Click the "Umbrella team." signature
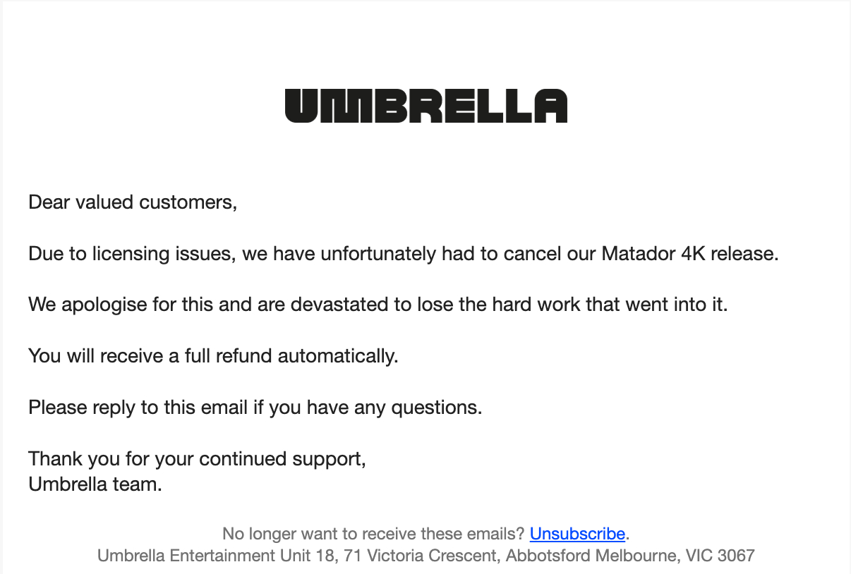The height and width of the screenshot is (574, 851). point(95,484)
